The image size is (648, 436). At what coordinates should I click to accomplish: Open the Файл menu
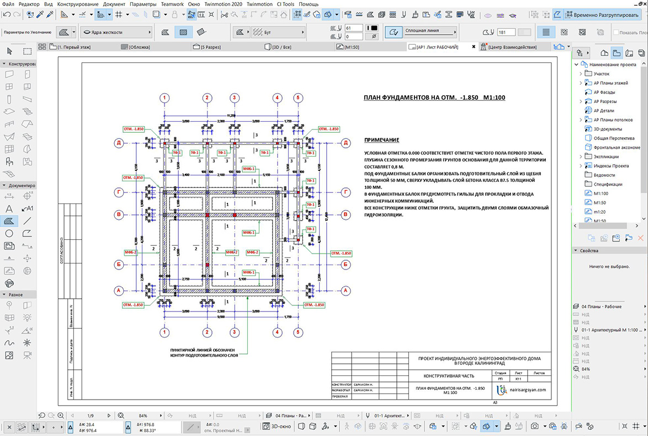point(8,4)
